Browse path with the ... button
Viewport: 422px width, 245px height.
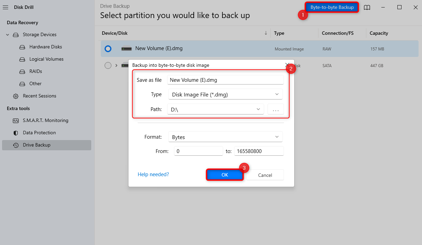point(276,109)
